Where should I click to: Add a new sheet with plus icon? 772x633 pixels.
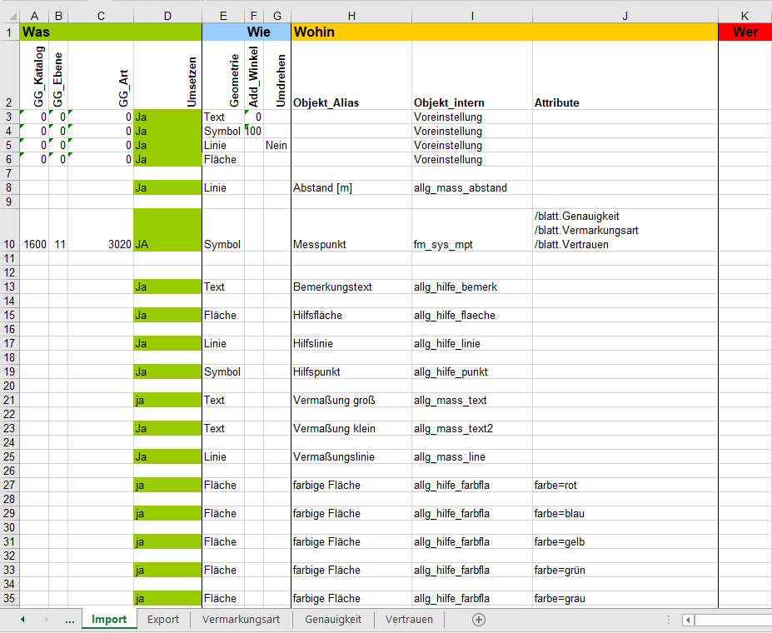479,620
